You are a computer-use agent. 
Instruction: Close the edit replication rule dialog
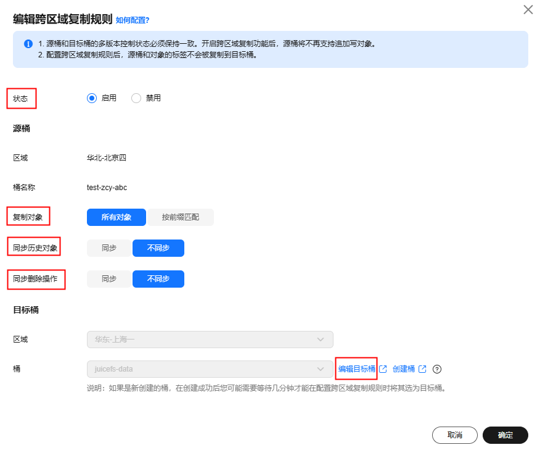[x=528, y=10]
